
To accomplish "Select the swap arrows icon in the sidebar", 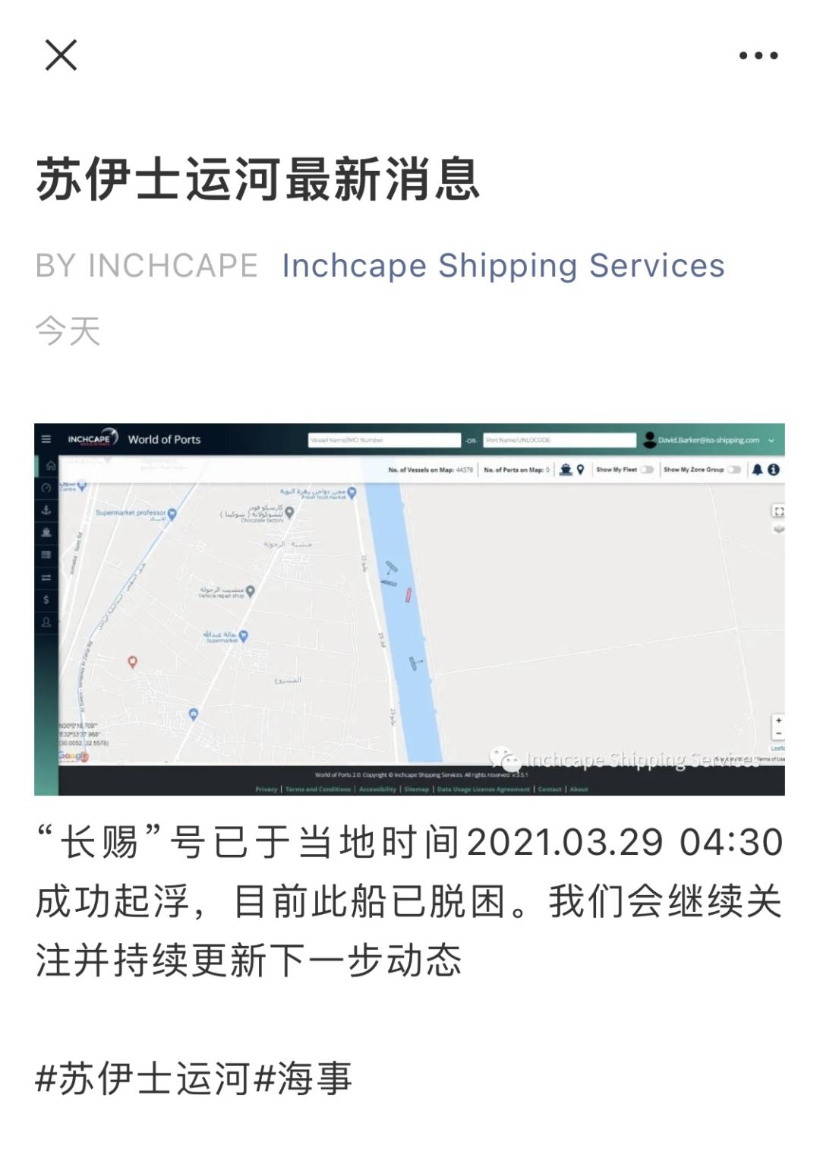I will (46, 578).
